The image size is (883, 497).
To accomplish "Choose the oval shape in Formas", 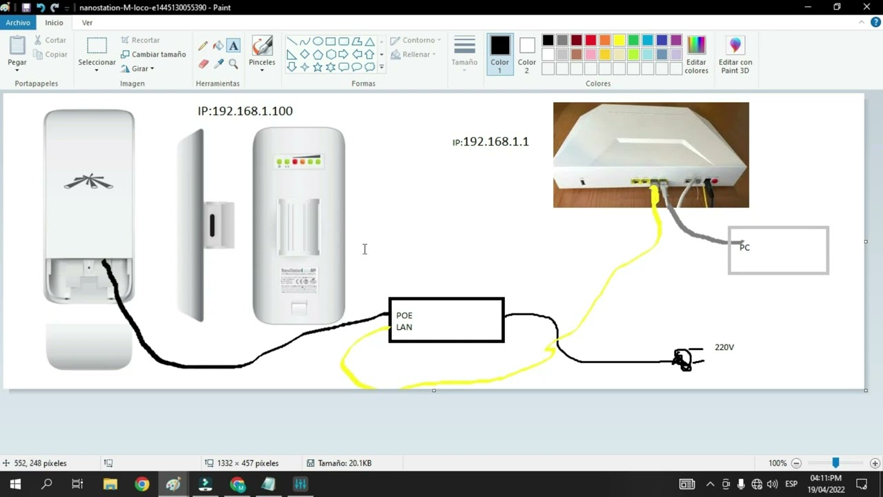I will (318, 41).
